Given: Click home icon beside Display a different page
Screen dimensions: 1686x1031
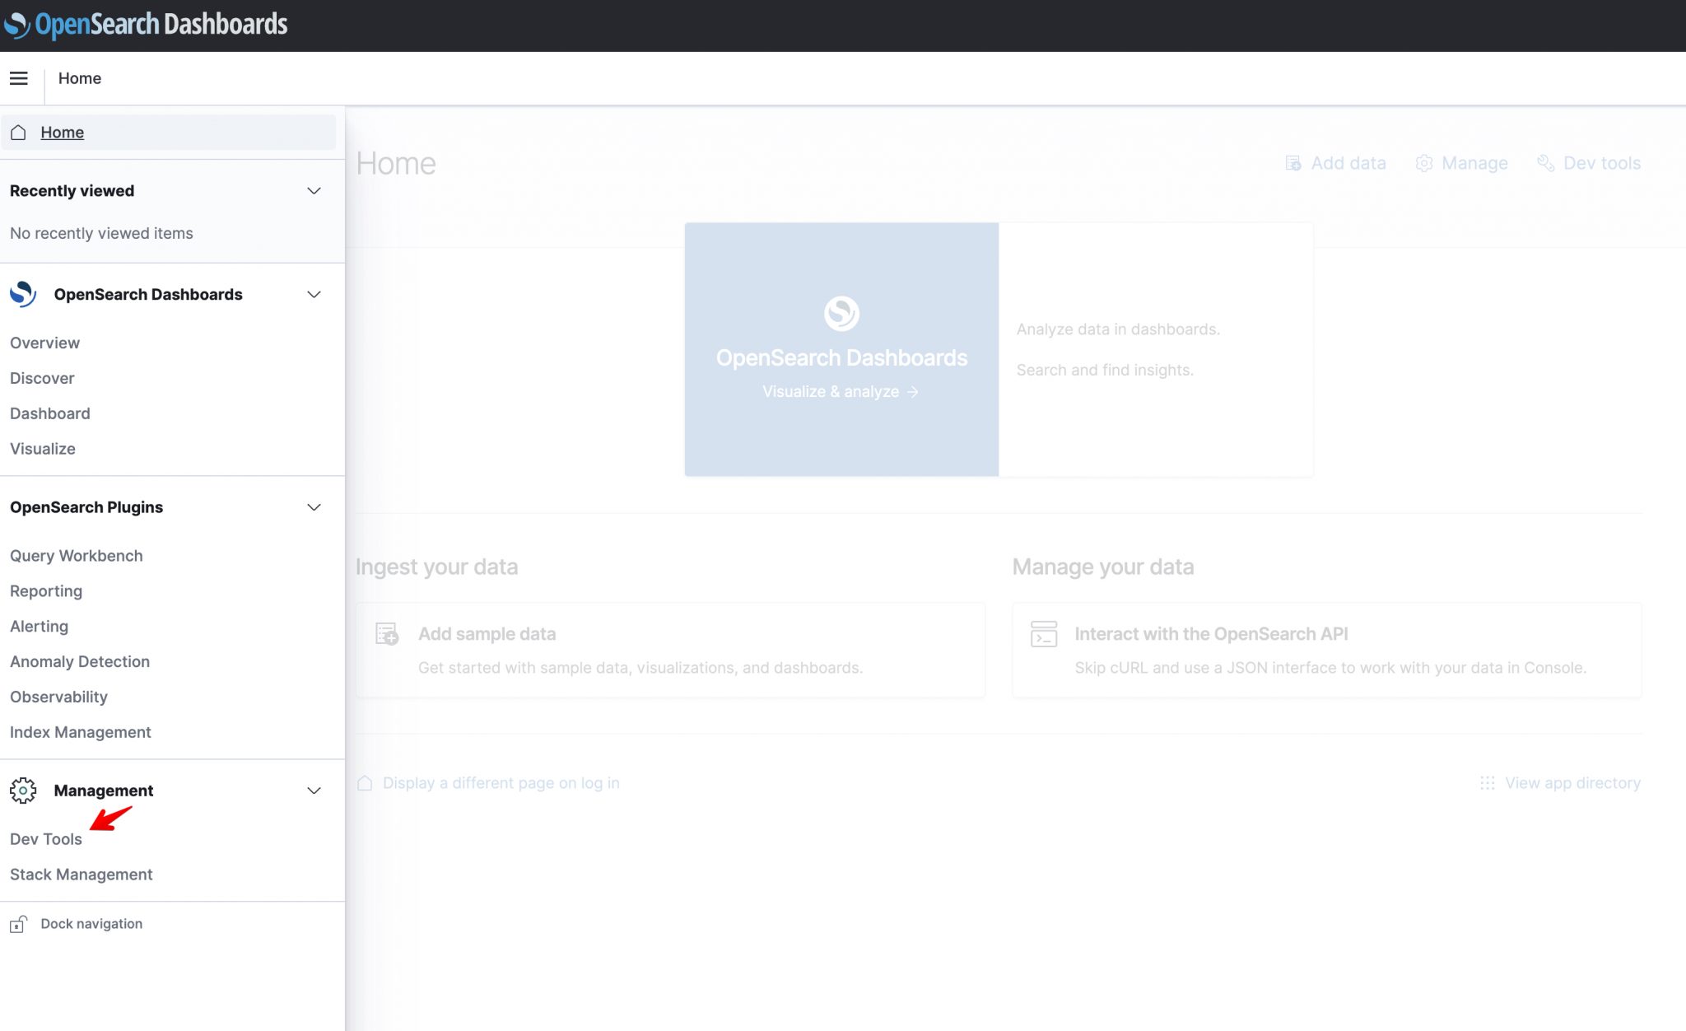Looking at the screenshot, I should [x=365, y=783].
